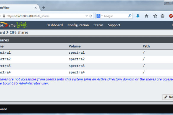Click the path slash in spectra4 row
This screenshot has height=115, width=173.
coord(143,72)
